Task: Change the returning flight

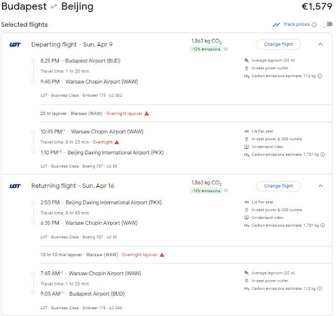Action: pyautogui.click(x=278, y=186)
